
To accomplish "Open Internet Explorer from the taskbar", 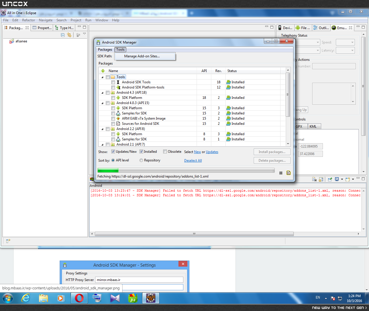I will [x=26, y=298].
